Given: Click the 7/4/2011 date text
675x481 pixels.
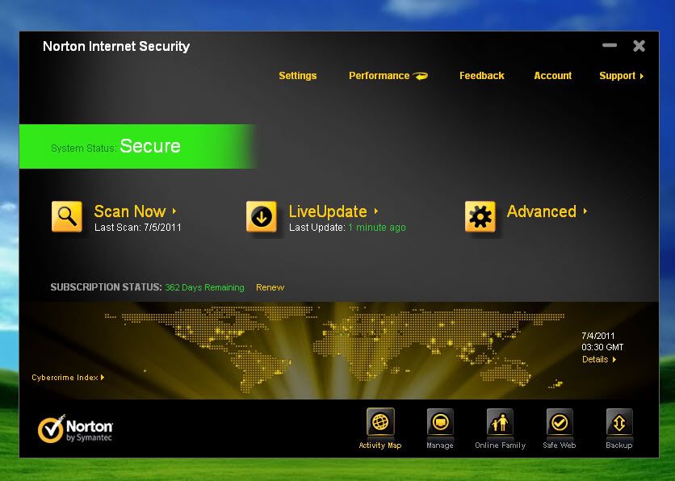Looking at the screenshot, I should (x=598, y=336).
